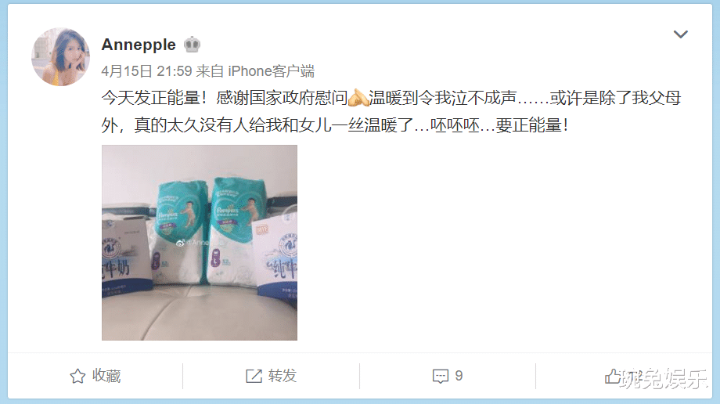Open the post timestamp 4月15日 21:59
Screen dimensions: 720x404
tap(146, 71)
